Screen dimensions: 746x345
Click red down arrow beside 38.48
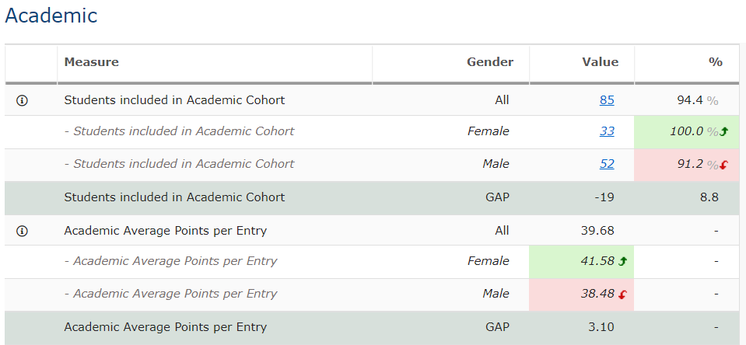click(622, 294)
